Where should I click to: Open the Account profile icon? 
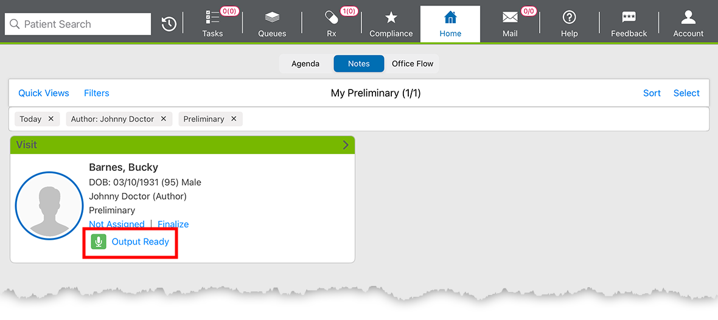tap(688, 18)
